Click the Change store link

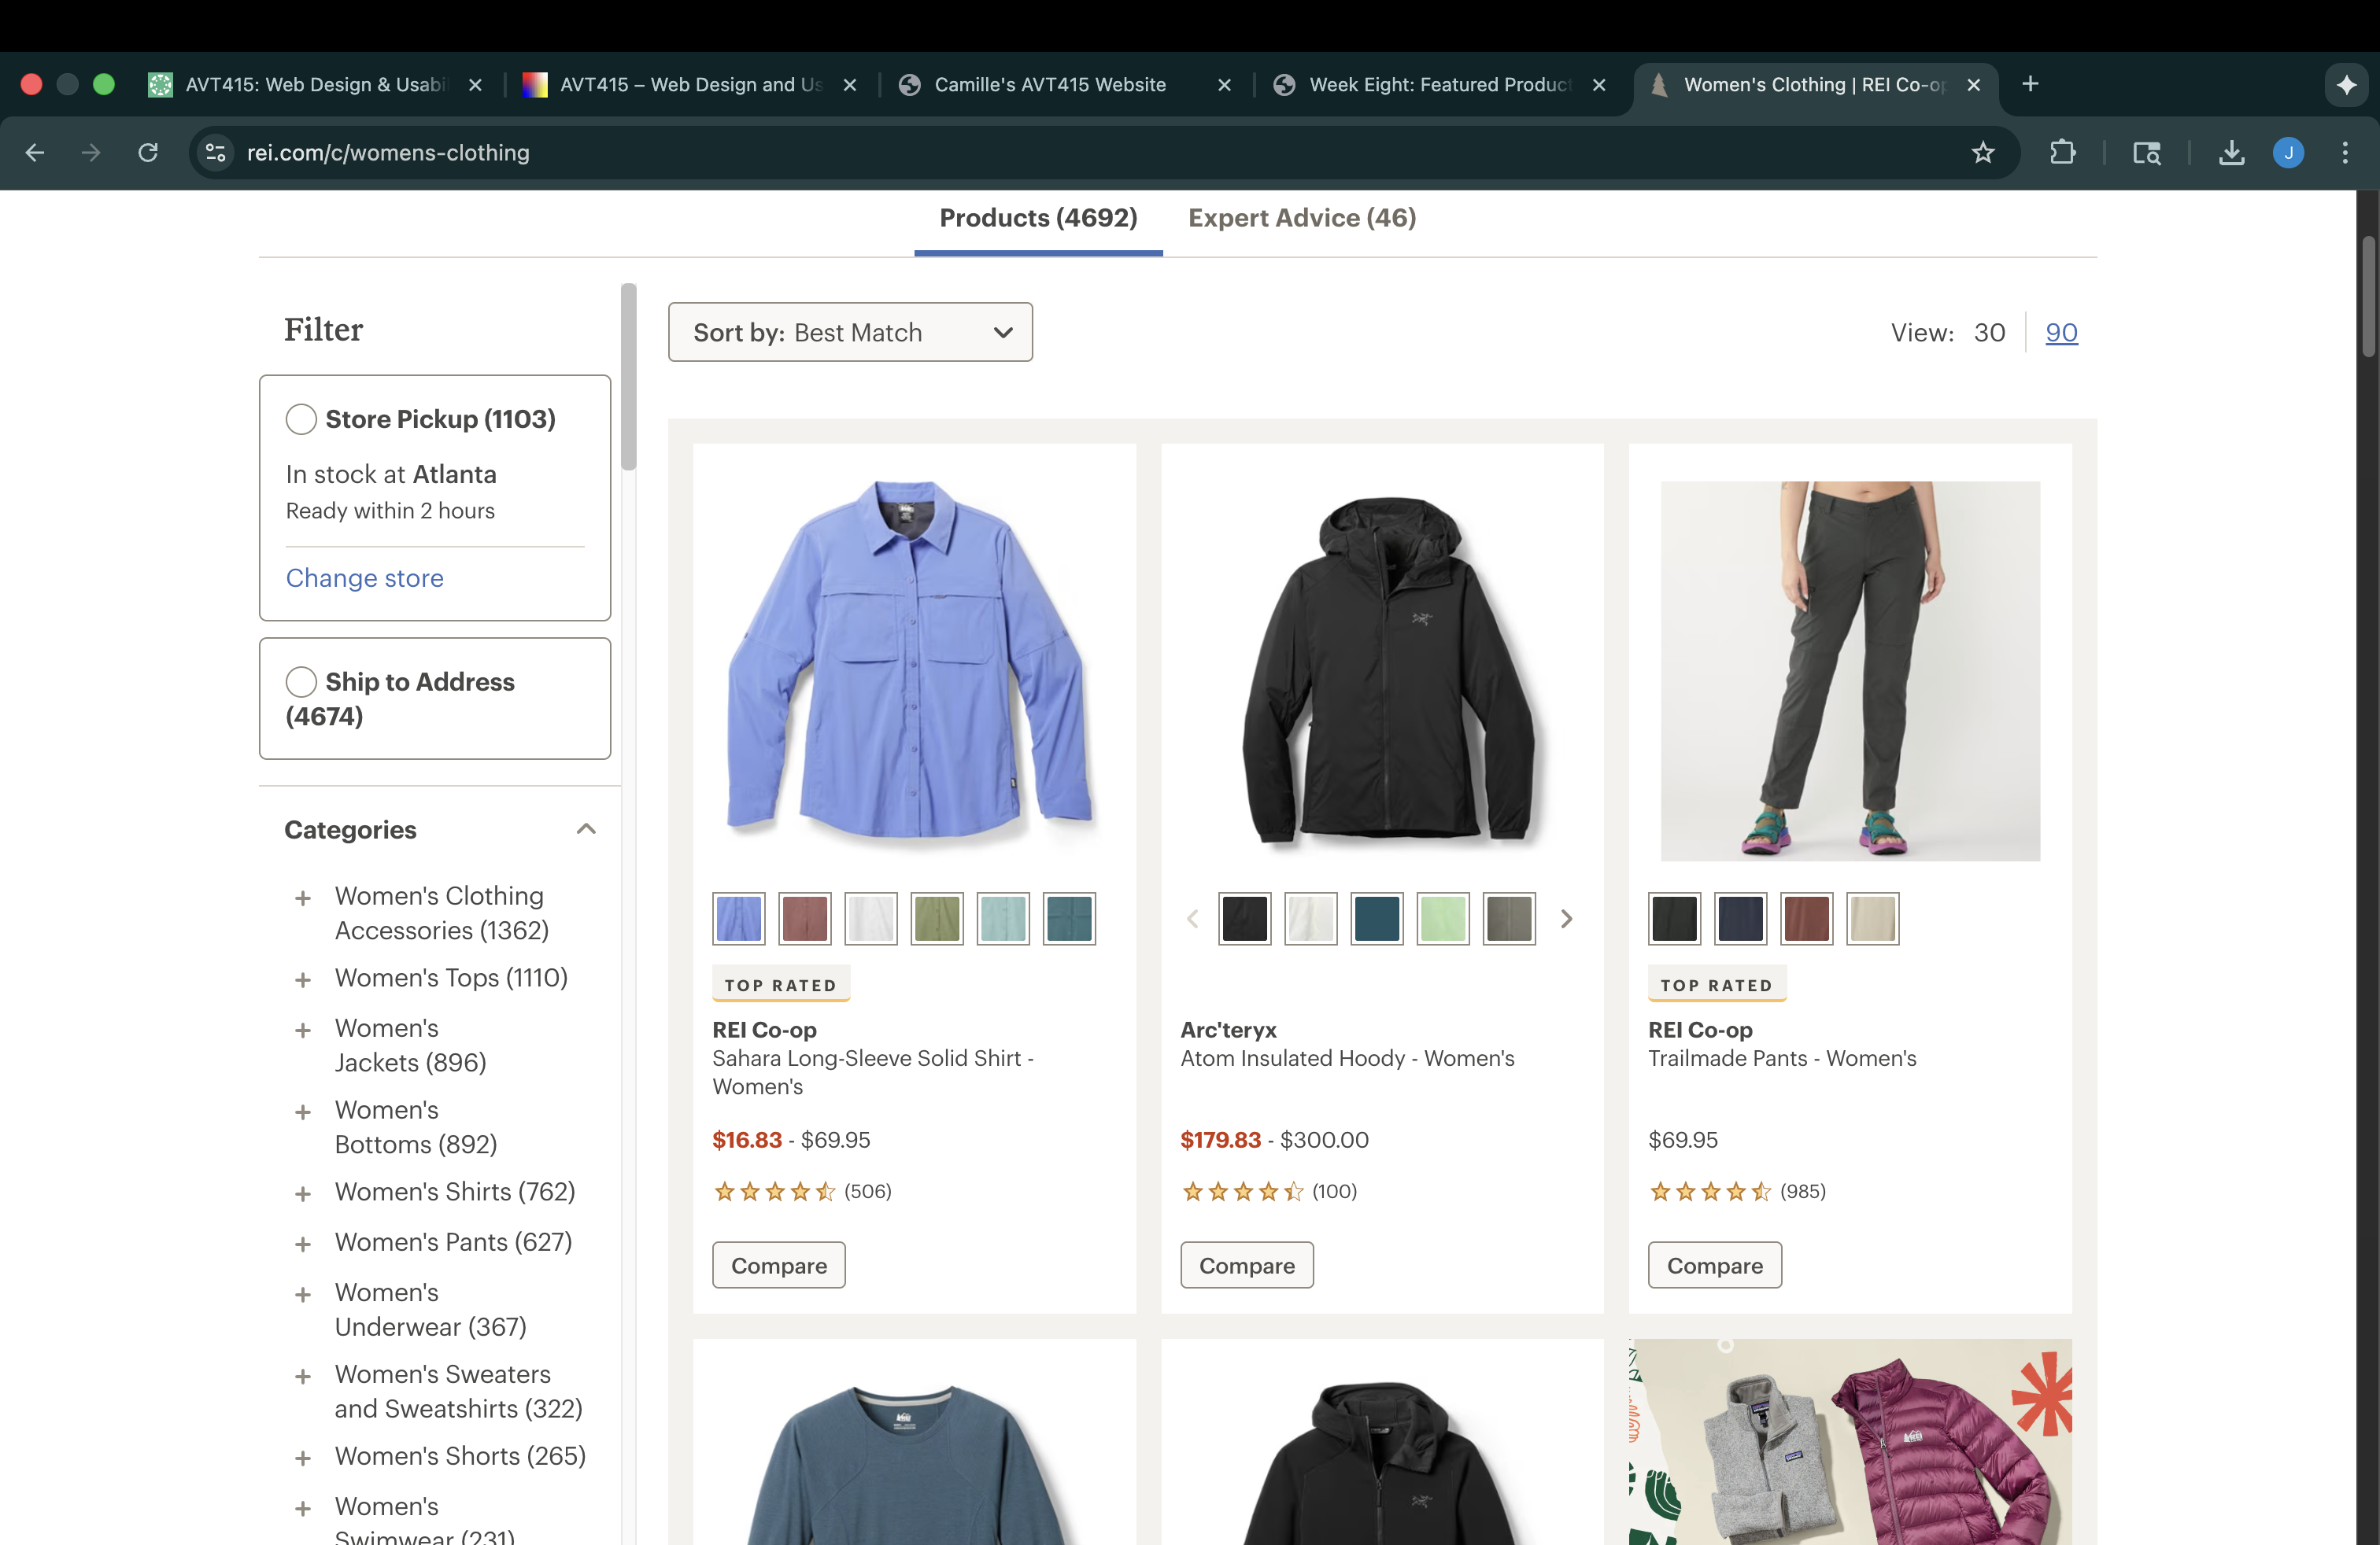364,579
